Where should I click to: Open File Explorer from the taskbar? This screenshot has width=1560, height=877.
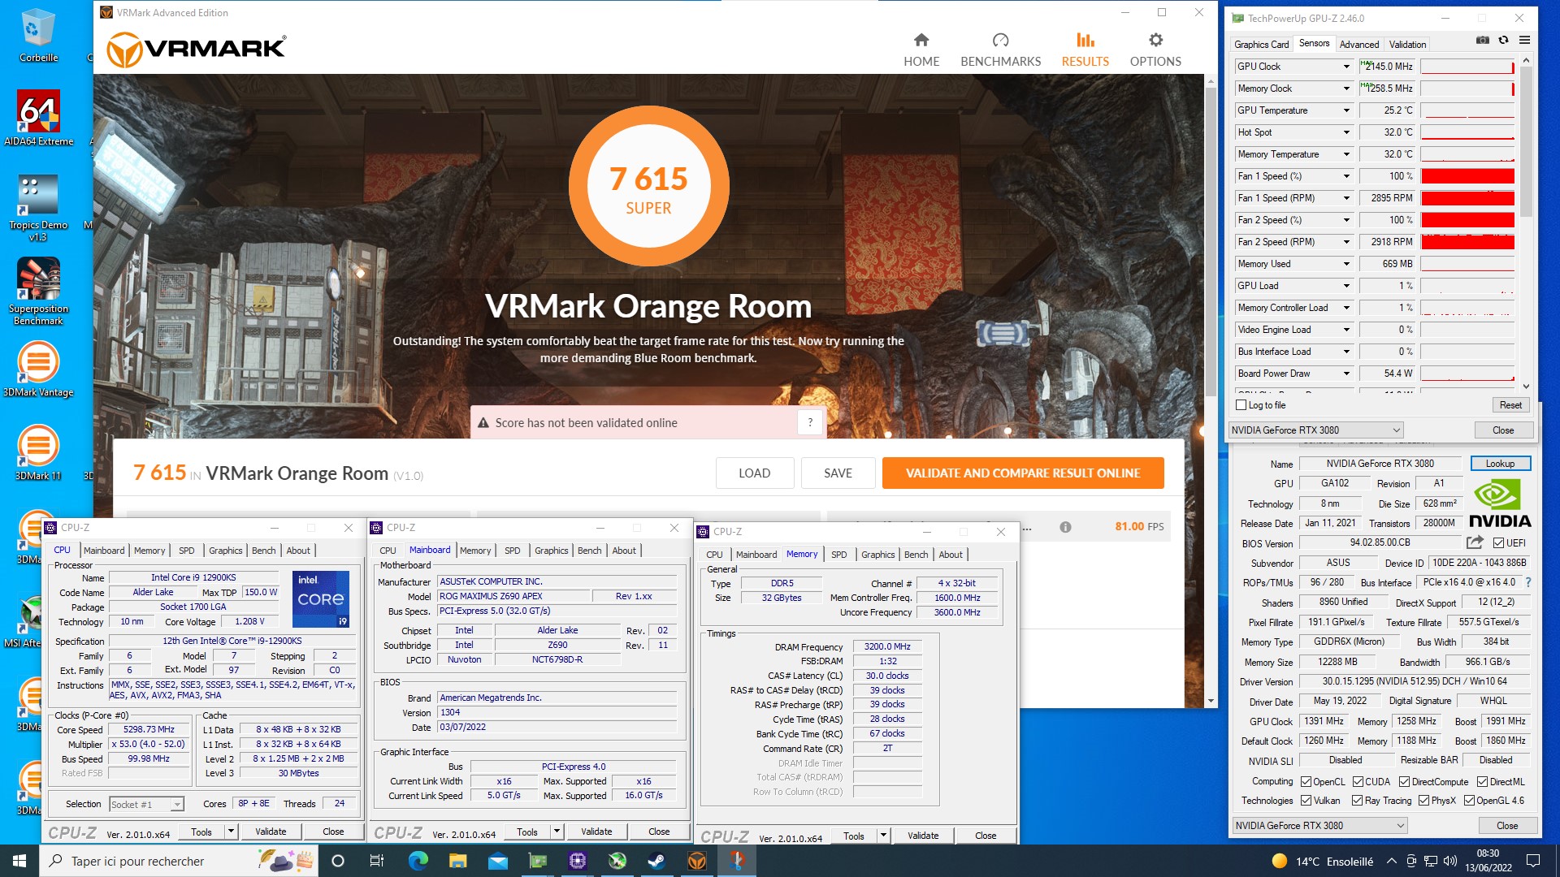(457, 861)
